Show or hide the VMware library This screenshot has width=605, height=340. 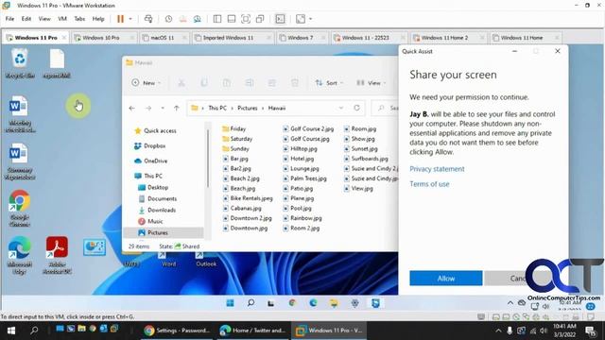217,19
